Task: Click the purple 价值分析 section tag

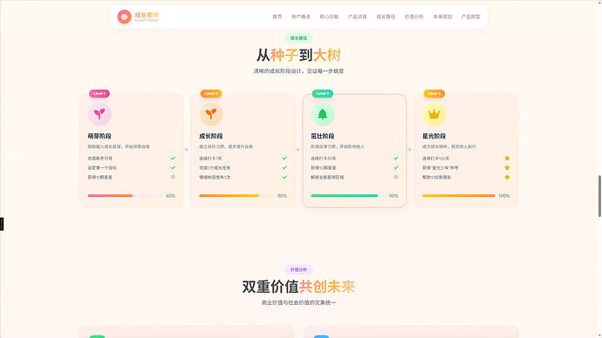Action: 298,269
